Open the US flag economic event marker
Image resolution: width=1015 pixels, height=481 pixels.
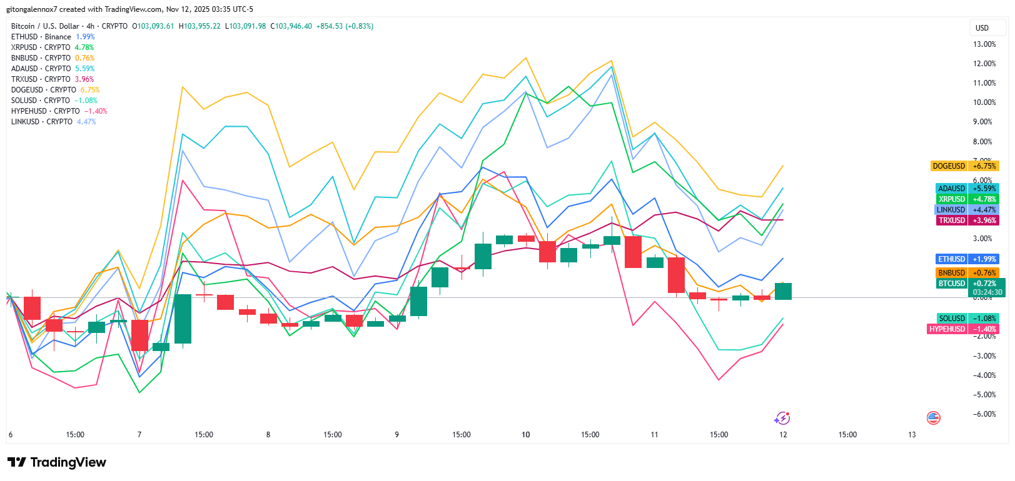click(933, 418)
